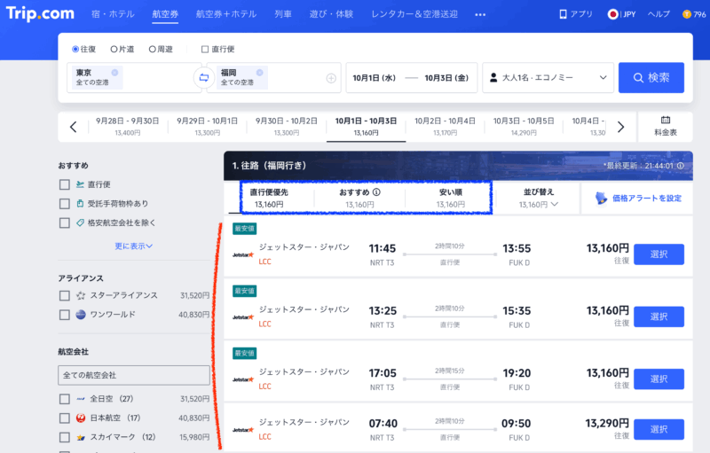
Task: Remove 東京 from origin field
Action: (x=114, y=73)
